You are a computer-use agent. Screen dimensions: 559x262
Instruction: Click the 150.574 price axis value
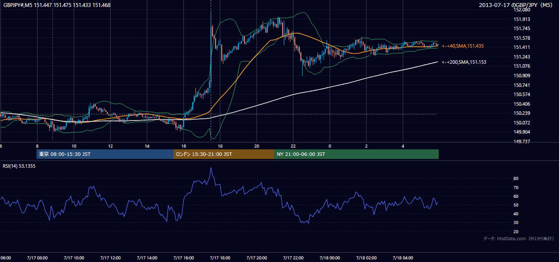point(521,94)
